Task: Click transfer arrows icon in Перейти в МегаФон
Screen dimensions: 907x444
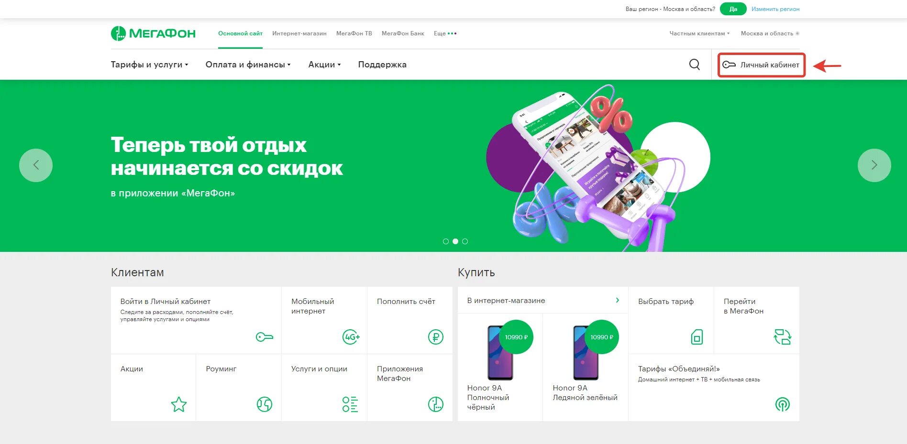Action: pyautogui.click(x=783, y=337)
